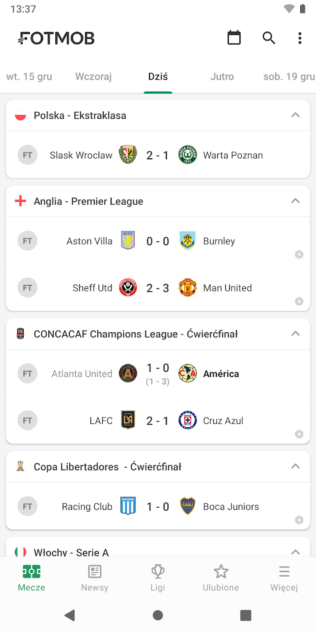Collapse the CONCACAF Champions League section
The width and height of the screenshot is (316, 633).
(295, 334)
